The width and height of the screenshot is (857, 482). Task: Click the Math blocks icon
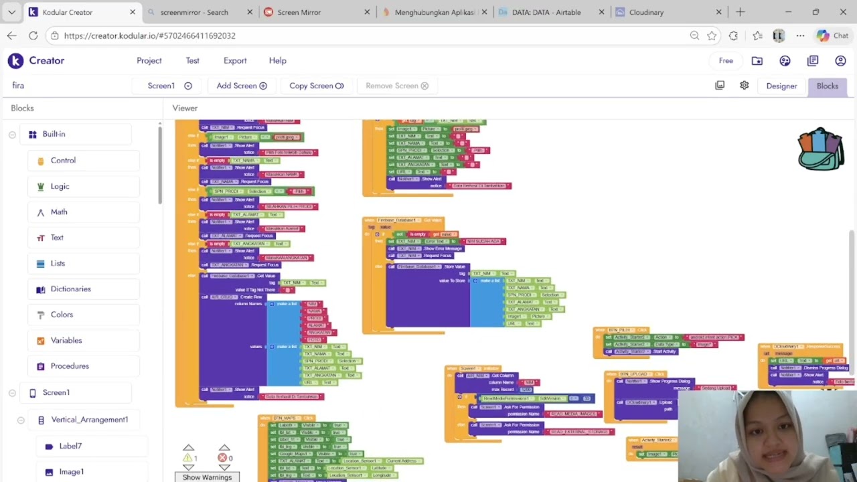[x=41, y=212]
